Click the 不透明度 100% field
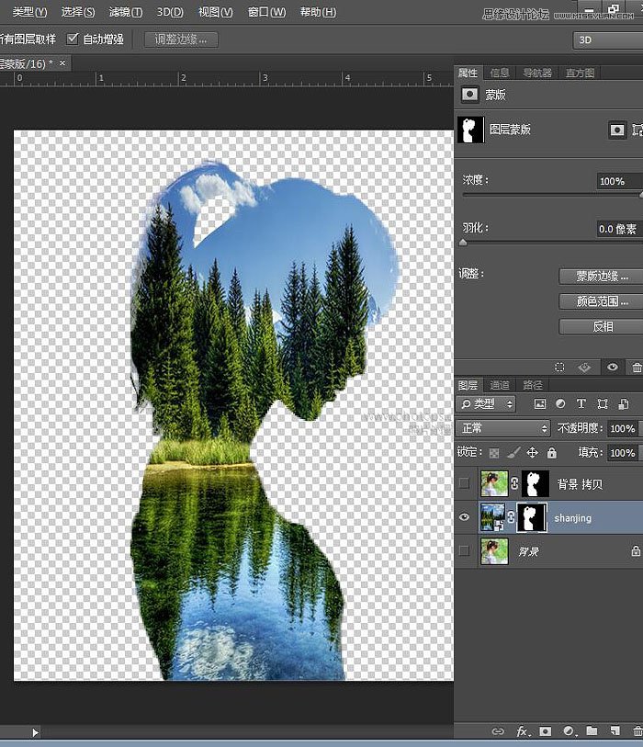Screen dimensions: 643x747 point(623,428)
